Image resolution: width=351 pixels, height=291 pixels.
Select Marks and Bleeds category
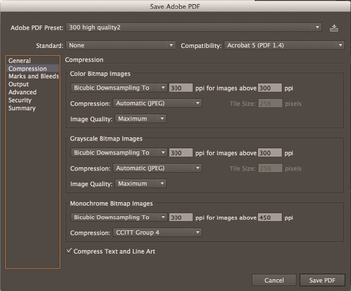34,76
